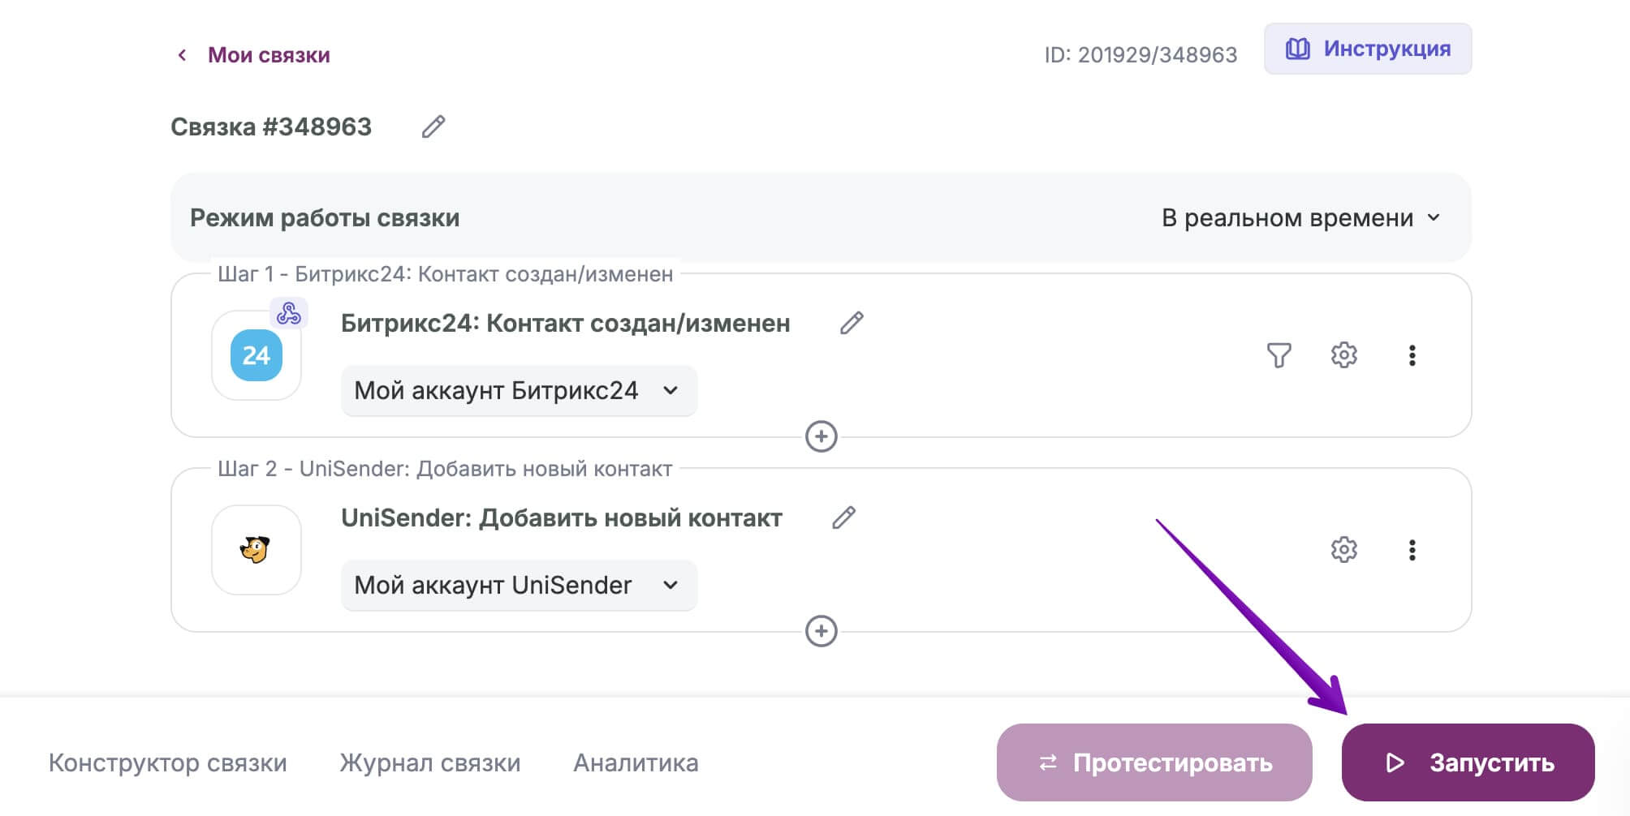The width and height of the screenshot is (1630, 816).
Task: Edit the Битрикс24: Контакт создан/изменен step name
Action: pos(852,323)
